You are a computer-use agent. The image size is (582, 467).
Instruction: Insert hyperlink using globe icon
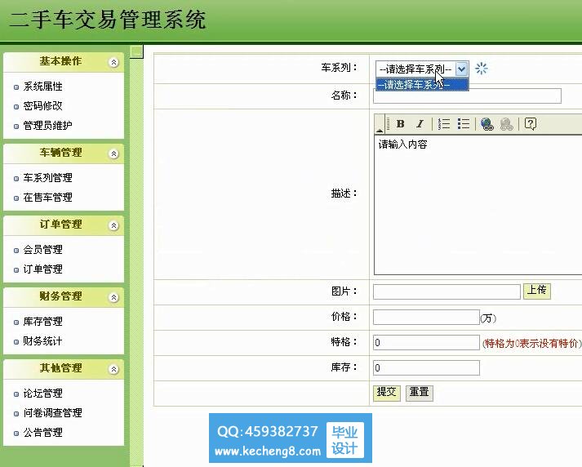(x=486, y=123)
